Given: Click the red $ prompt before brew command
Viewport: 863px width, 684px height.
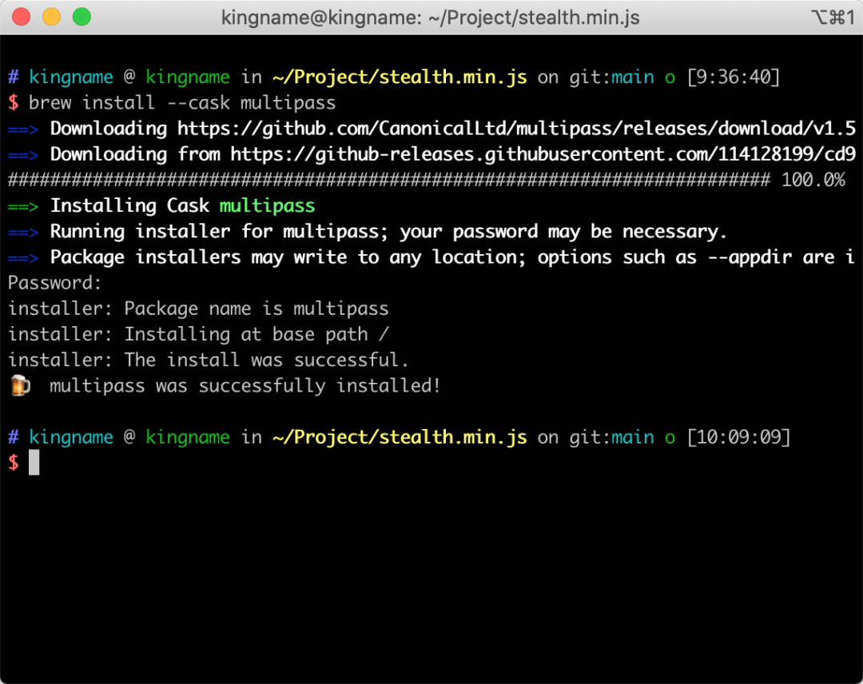Looking at the screenshot, I should pyautogui.click(x=14, y=103).
